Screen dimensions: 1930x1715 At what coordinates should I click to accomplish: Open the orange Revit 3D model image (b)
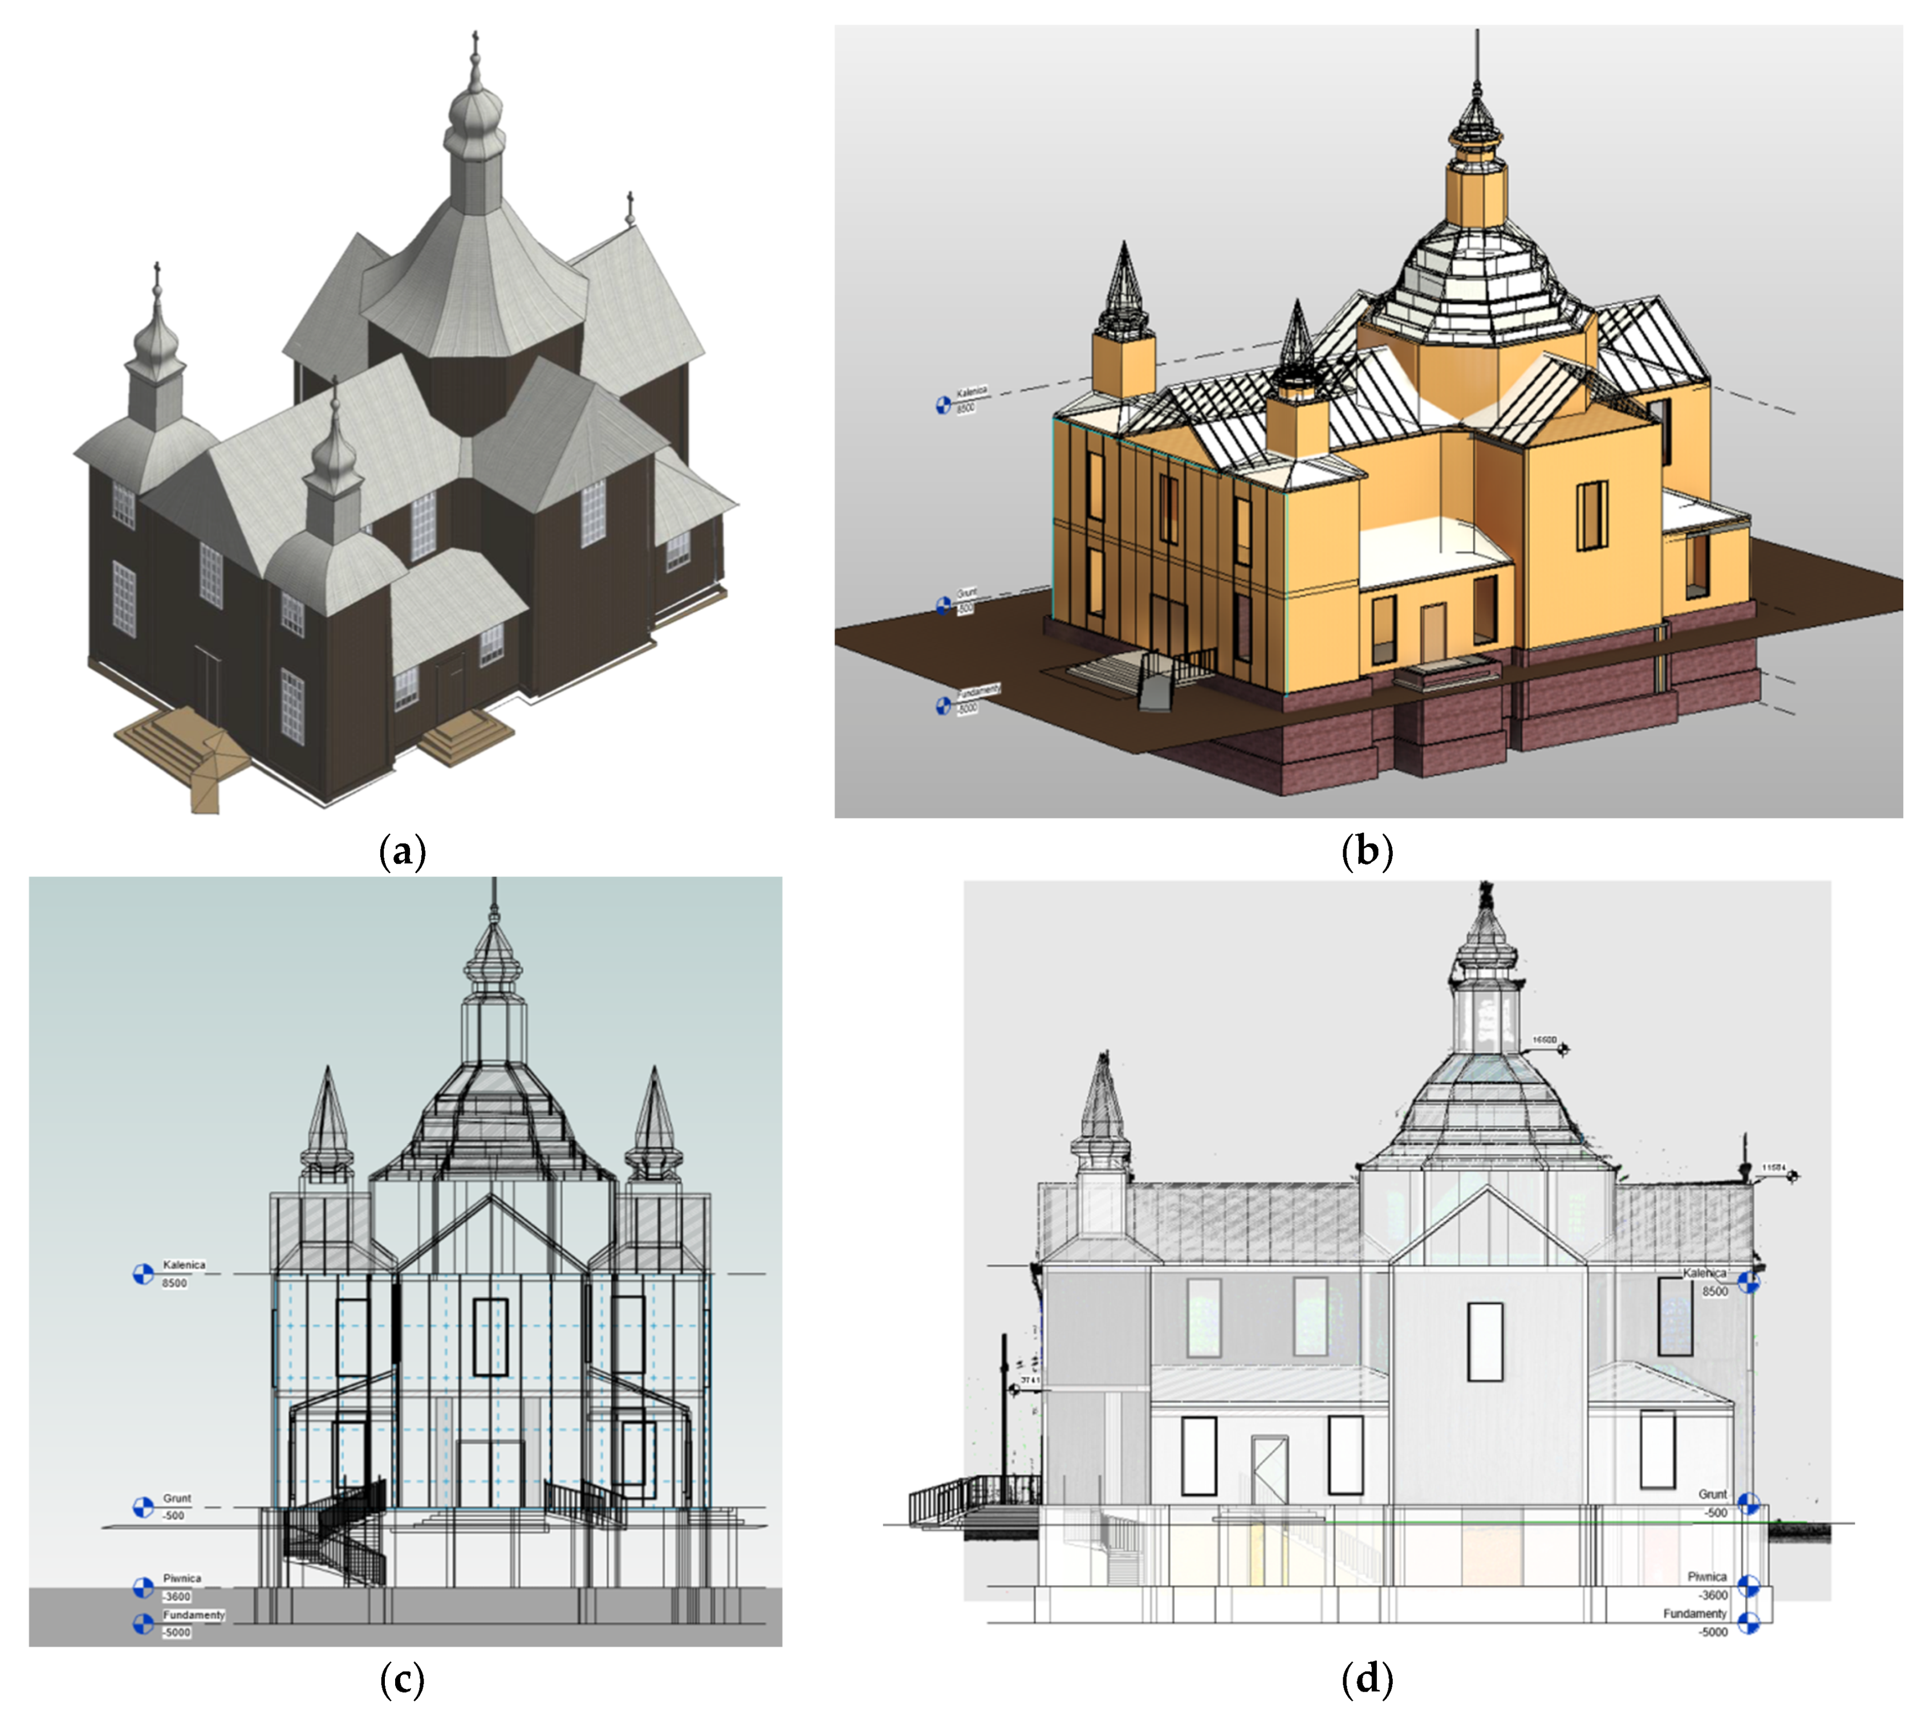click(1368, 421)
